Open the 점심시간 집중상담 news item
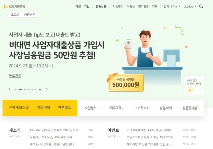213x149 pixels. [50, 137]
